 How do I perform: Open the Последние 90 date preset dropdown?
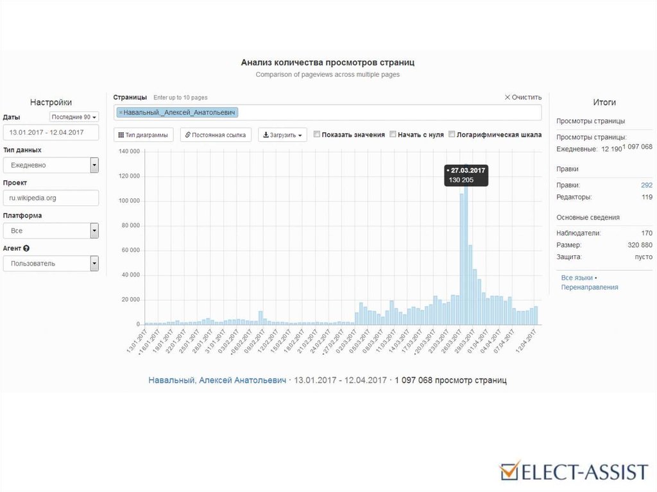pos(74,117)
